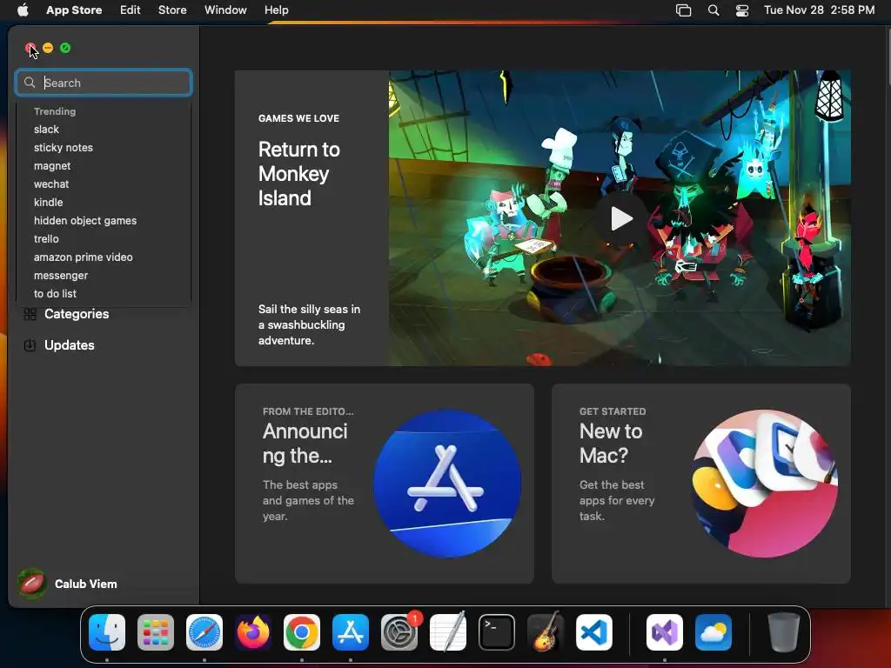Launch Safari from the dock
Image resolution: width=891 pixels, height=668 pixels.
[x=204, y=632]
